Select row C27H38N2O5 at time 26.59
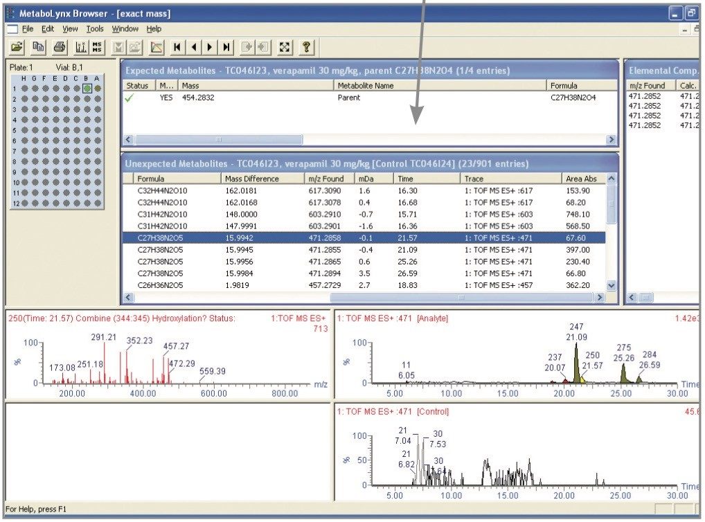This screenshot has width=705, height=522. click(364, 273)
